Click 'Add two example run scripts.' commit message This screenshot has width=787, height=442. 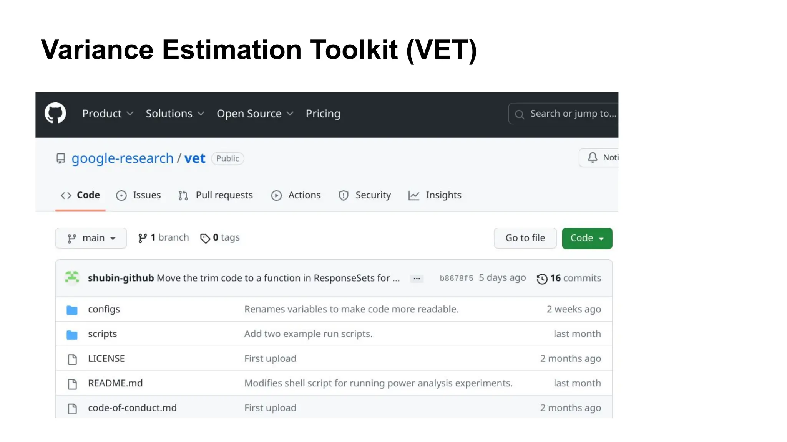[309, 334]
